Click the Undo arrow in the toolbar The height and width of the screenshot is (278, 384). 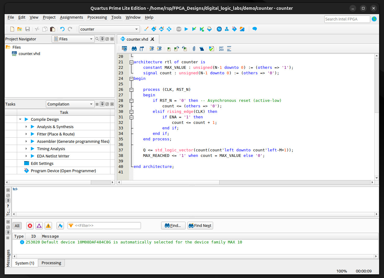[x=62, y=29]
